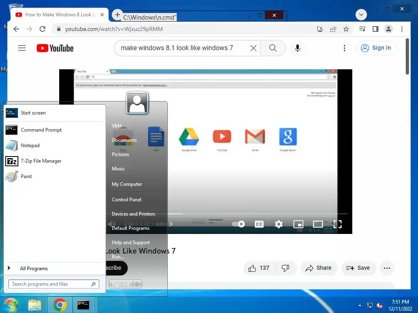Click the muted volume tray icon

380,305
